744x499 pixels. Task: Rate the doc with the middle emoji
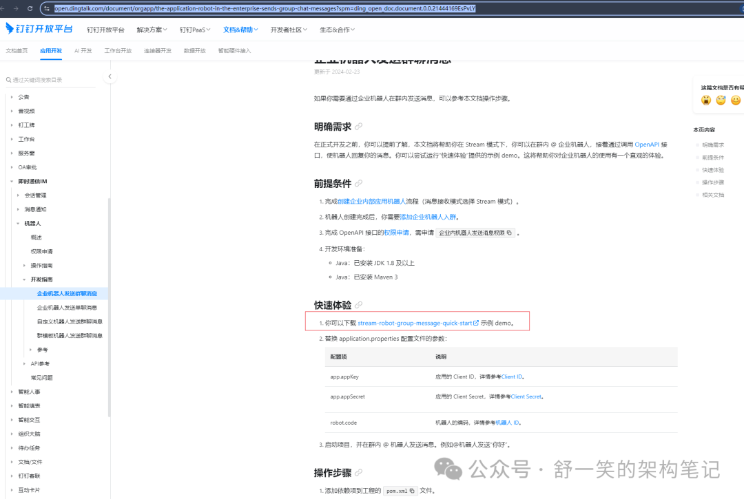tap(721, 100)
